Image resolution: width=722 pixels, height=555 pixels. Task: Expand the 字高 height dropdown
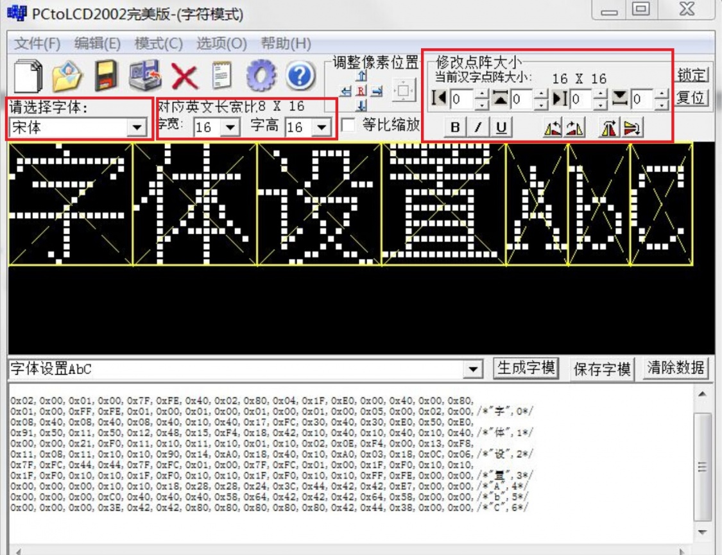(321, 128)
